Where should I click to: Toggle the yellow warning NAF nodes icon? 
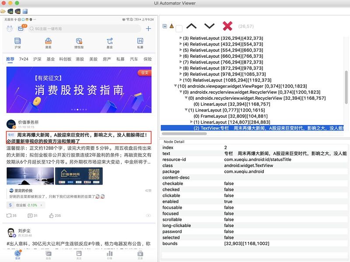171,26
